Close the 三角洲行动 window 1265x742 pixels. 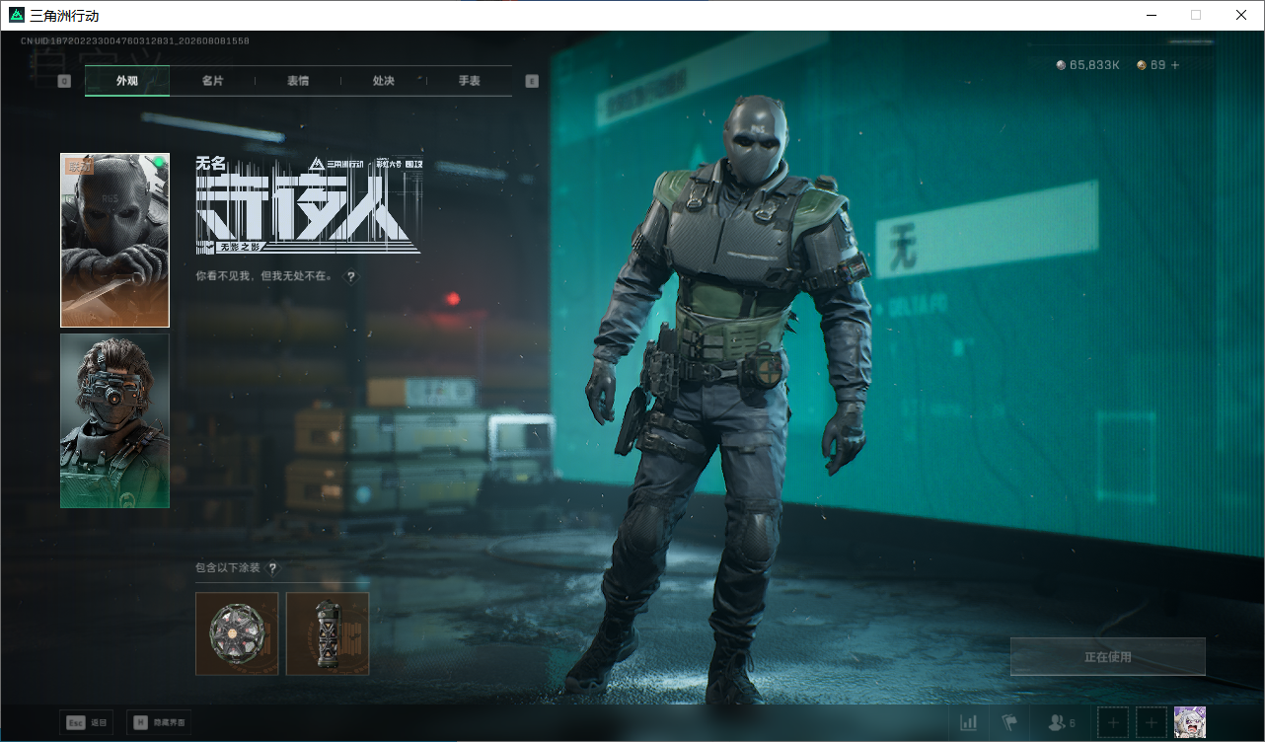[1241, 15]
